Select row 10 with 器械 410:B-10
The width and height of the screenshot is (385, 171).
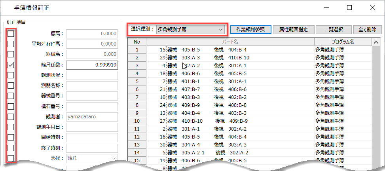[229, 121]
